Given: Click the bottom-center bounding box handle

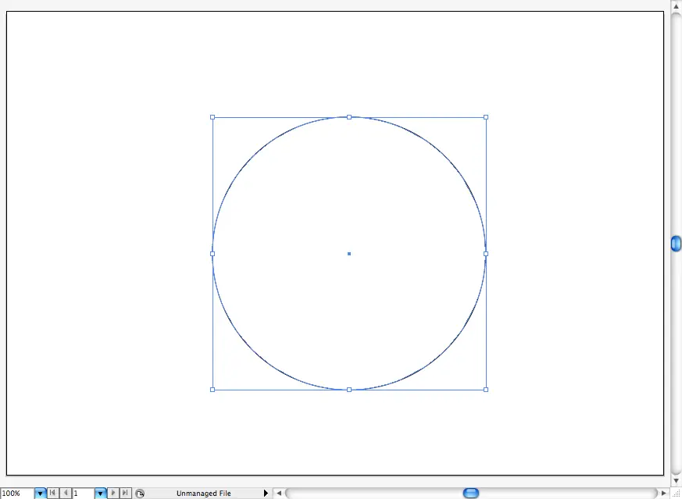Looking at the screenshot, I should [x=349, y=390].
